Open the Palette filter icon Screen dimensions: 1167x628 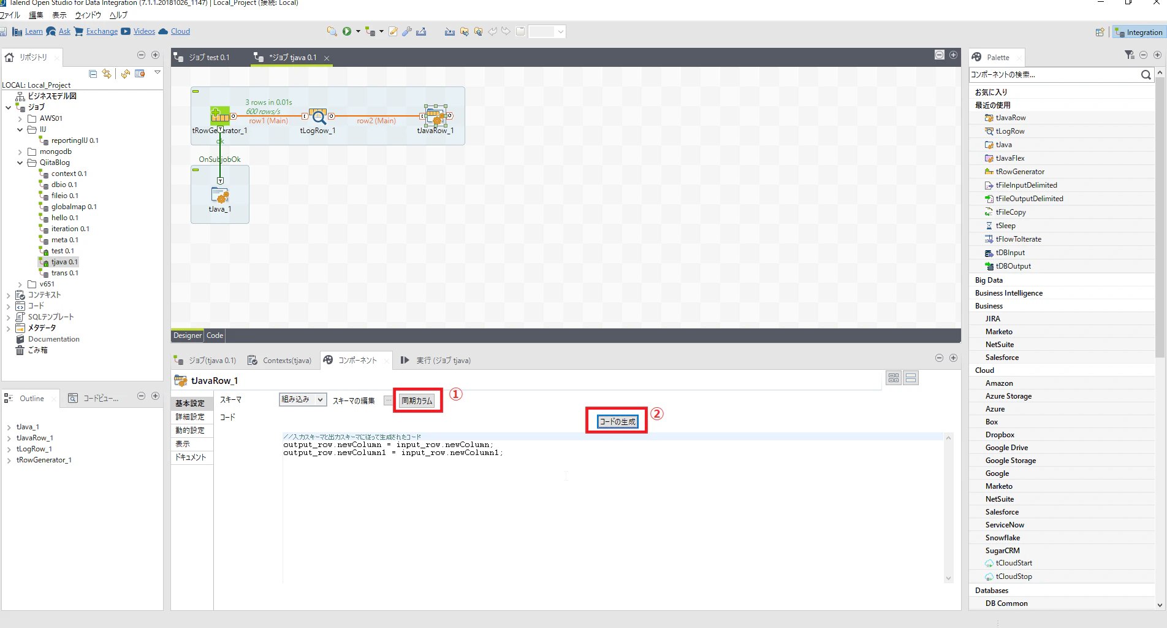[x=1130, y=55]
